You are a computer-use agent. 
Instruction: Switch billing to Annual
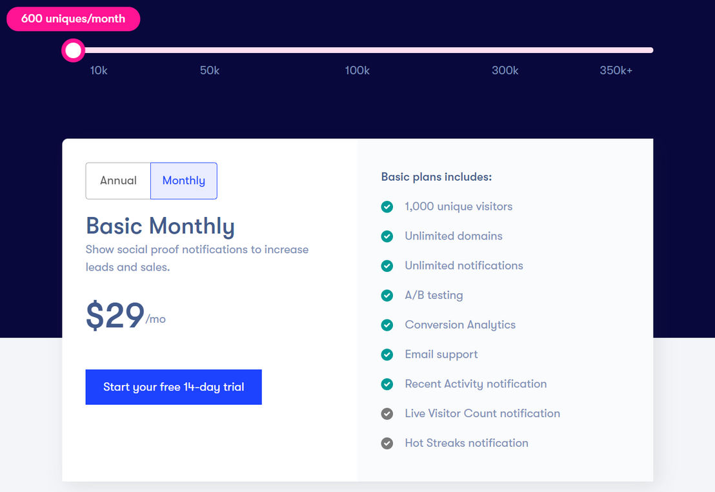[118, 181]
